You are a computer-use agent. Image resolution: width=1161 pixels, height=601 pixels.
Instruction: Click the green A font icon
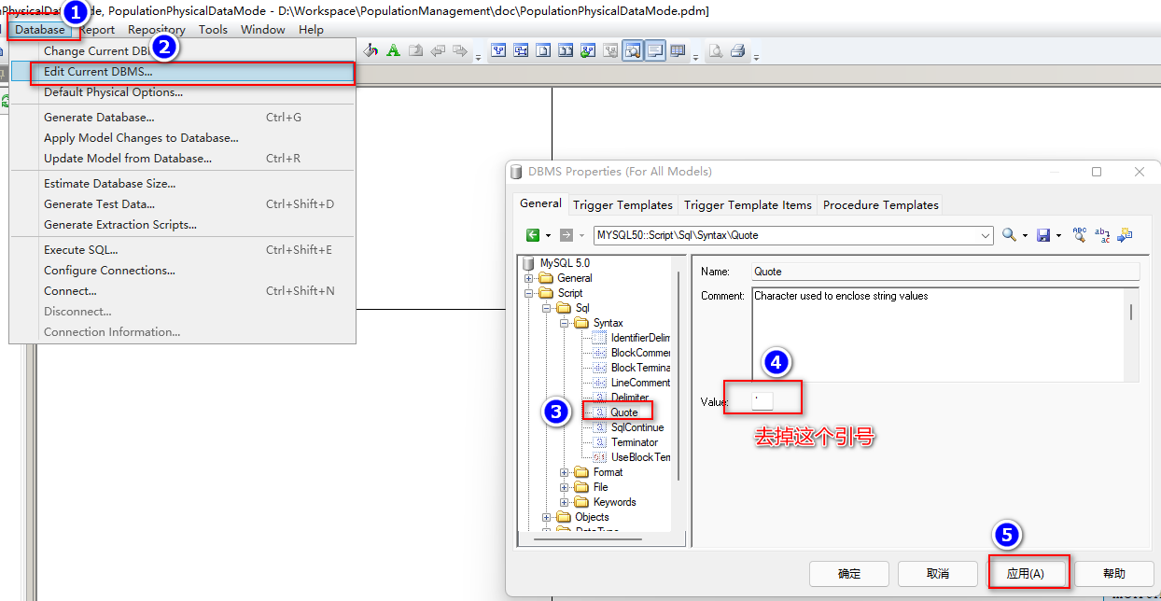pos(393,50)
